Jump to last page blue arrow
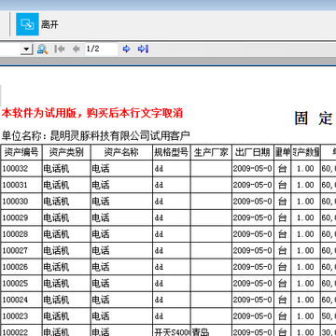The width and height of the screenshot is (336, 336). tap(143, 49)
